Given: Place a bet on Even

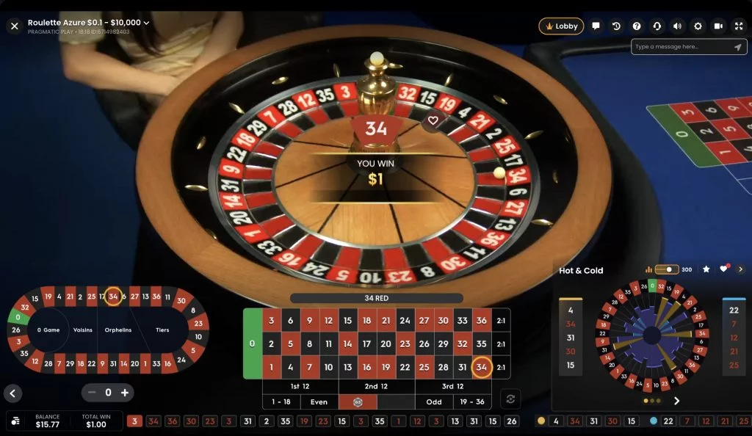Looking at the screenshot, I should coord(319,402).
